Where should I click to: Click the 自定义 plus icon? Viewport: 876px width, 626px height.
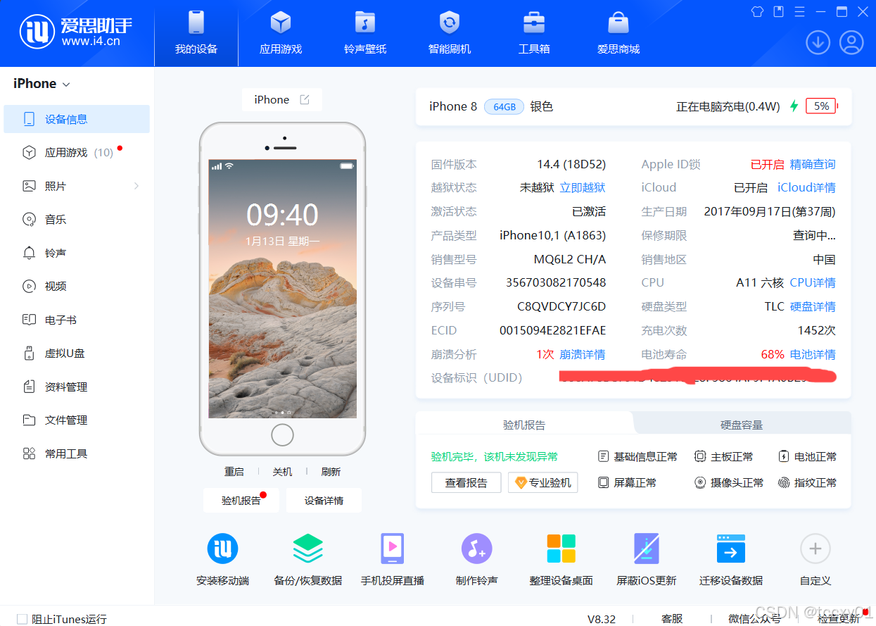pyautogui.click(x=815, y=549)
